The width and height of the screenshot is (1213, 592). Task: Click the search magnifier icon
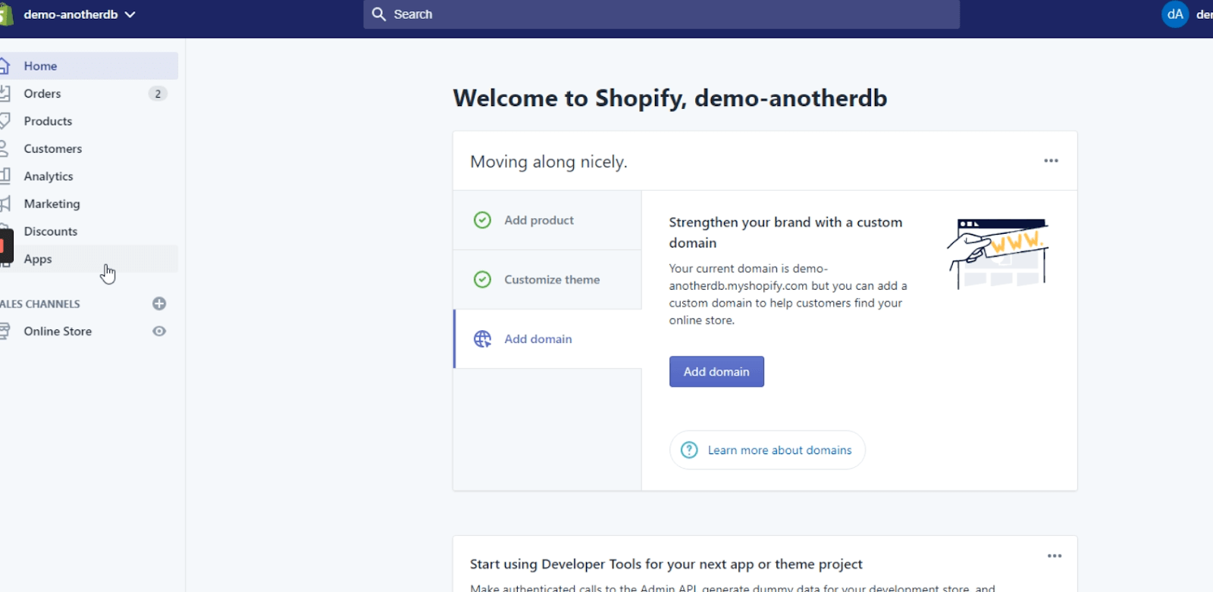coord(379,14)
